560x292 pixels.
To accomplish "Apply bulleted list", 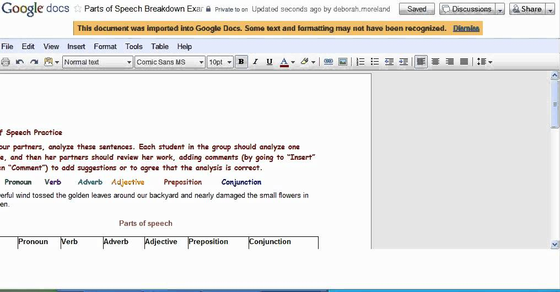I will [375, 62].
